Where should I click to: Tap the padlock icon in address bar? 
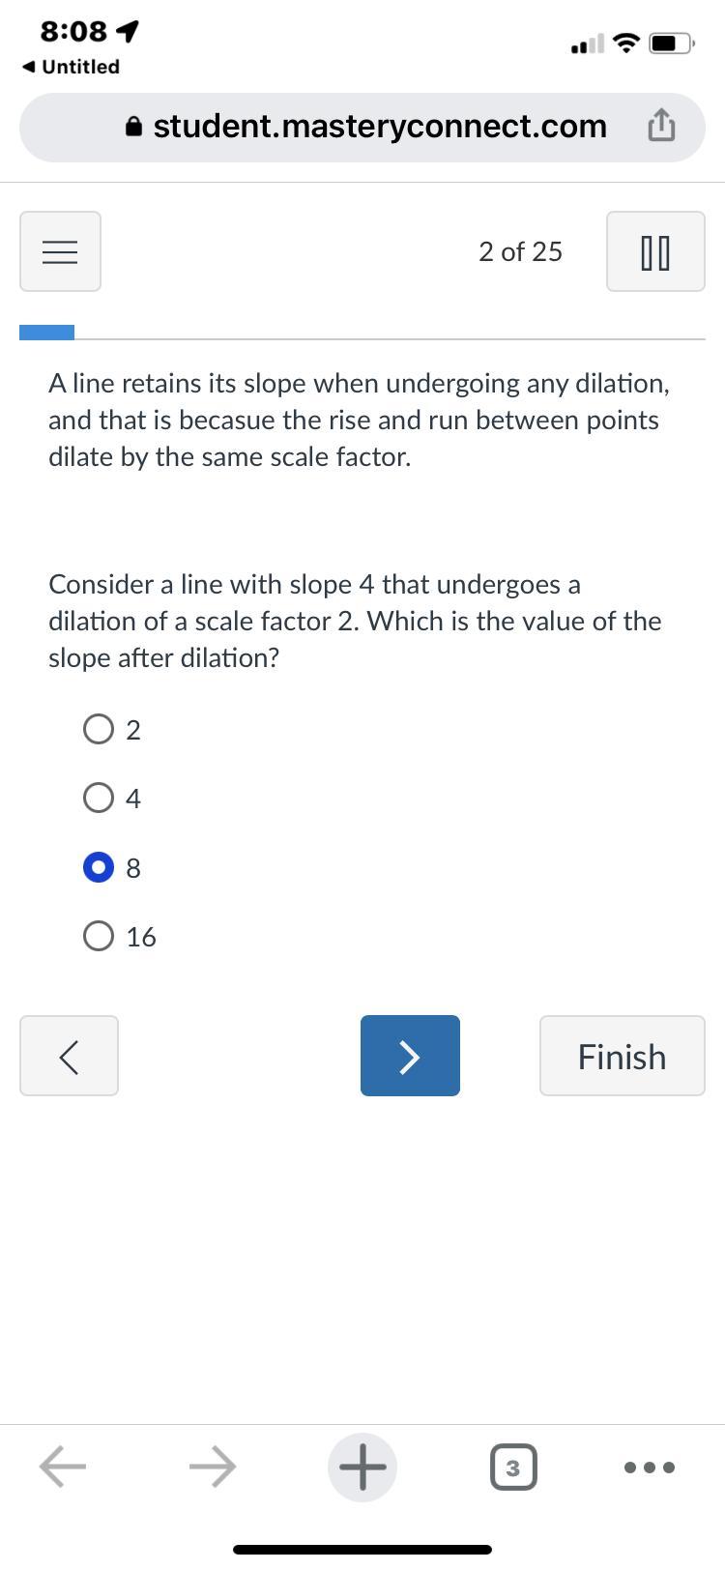tap(135, 126)
